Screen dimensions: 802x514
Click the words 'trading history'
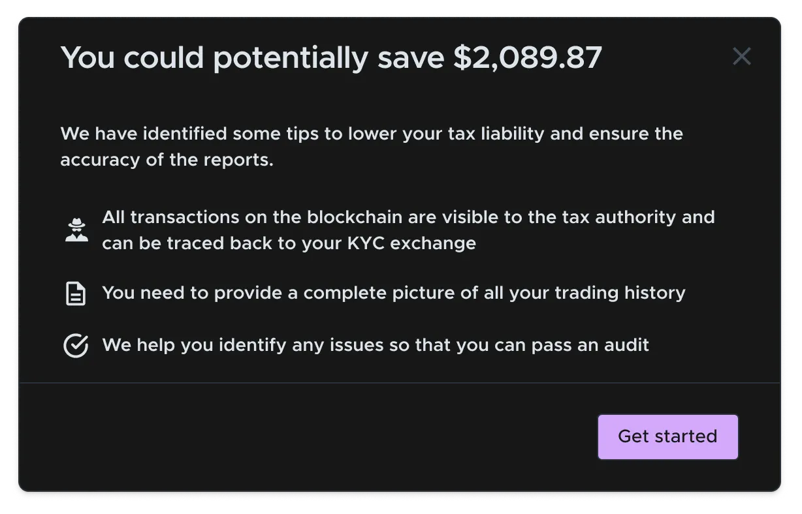tap(620, 293)
